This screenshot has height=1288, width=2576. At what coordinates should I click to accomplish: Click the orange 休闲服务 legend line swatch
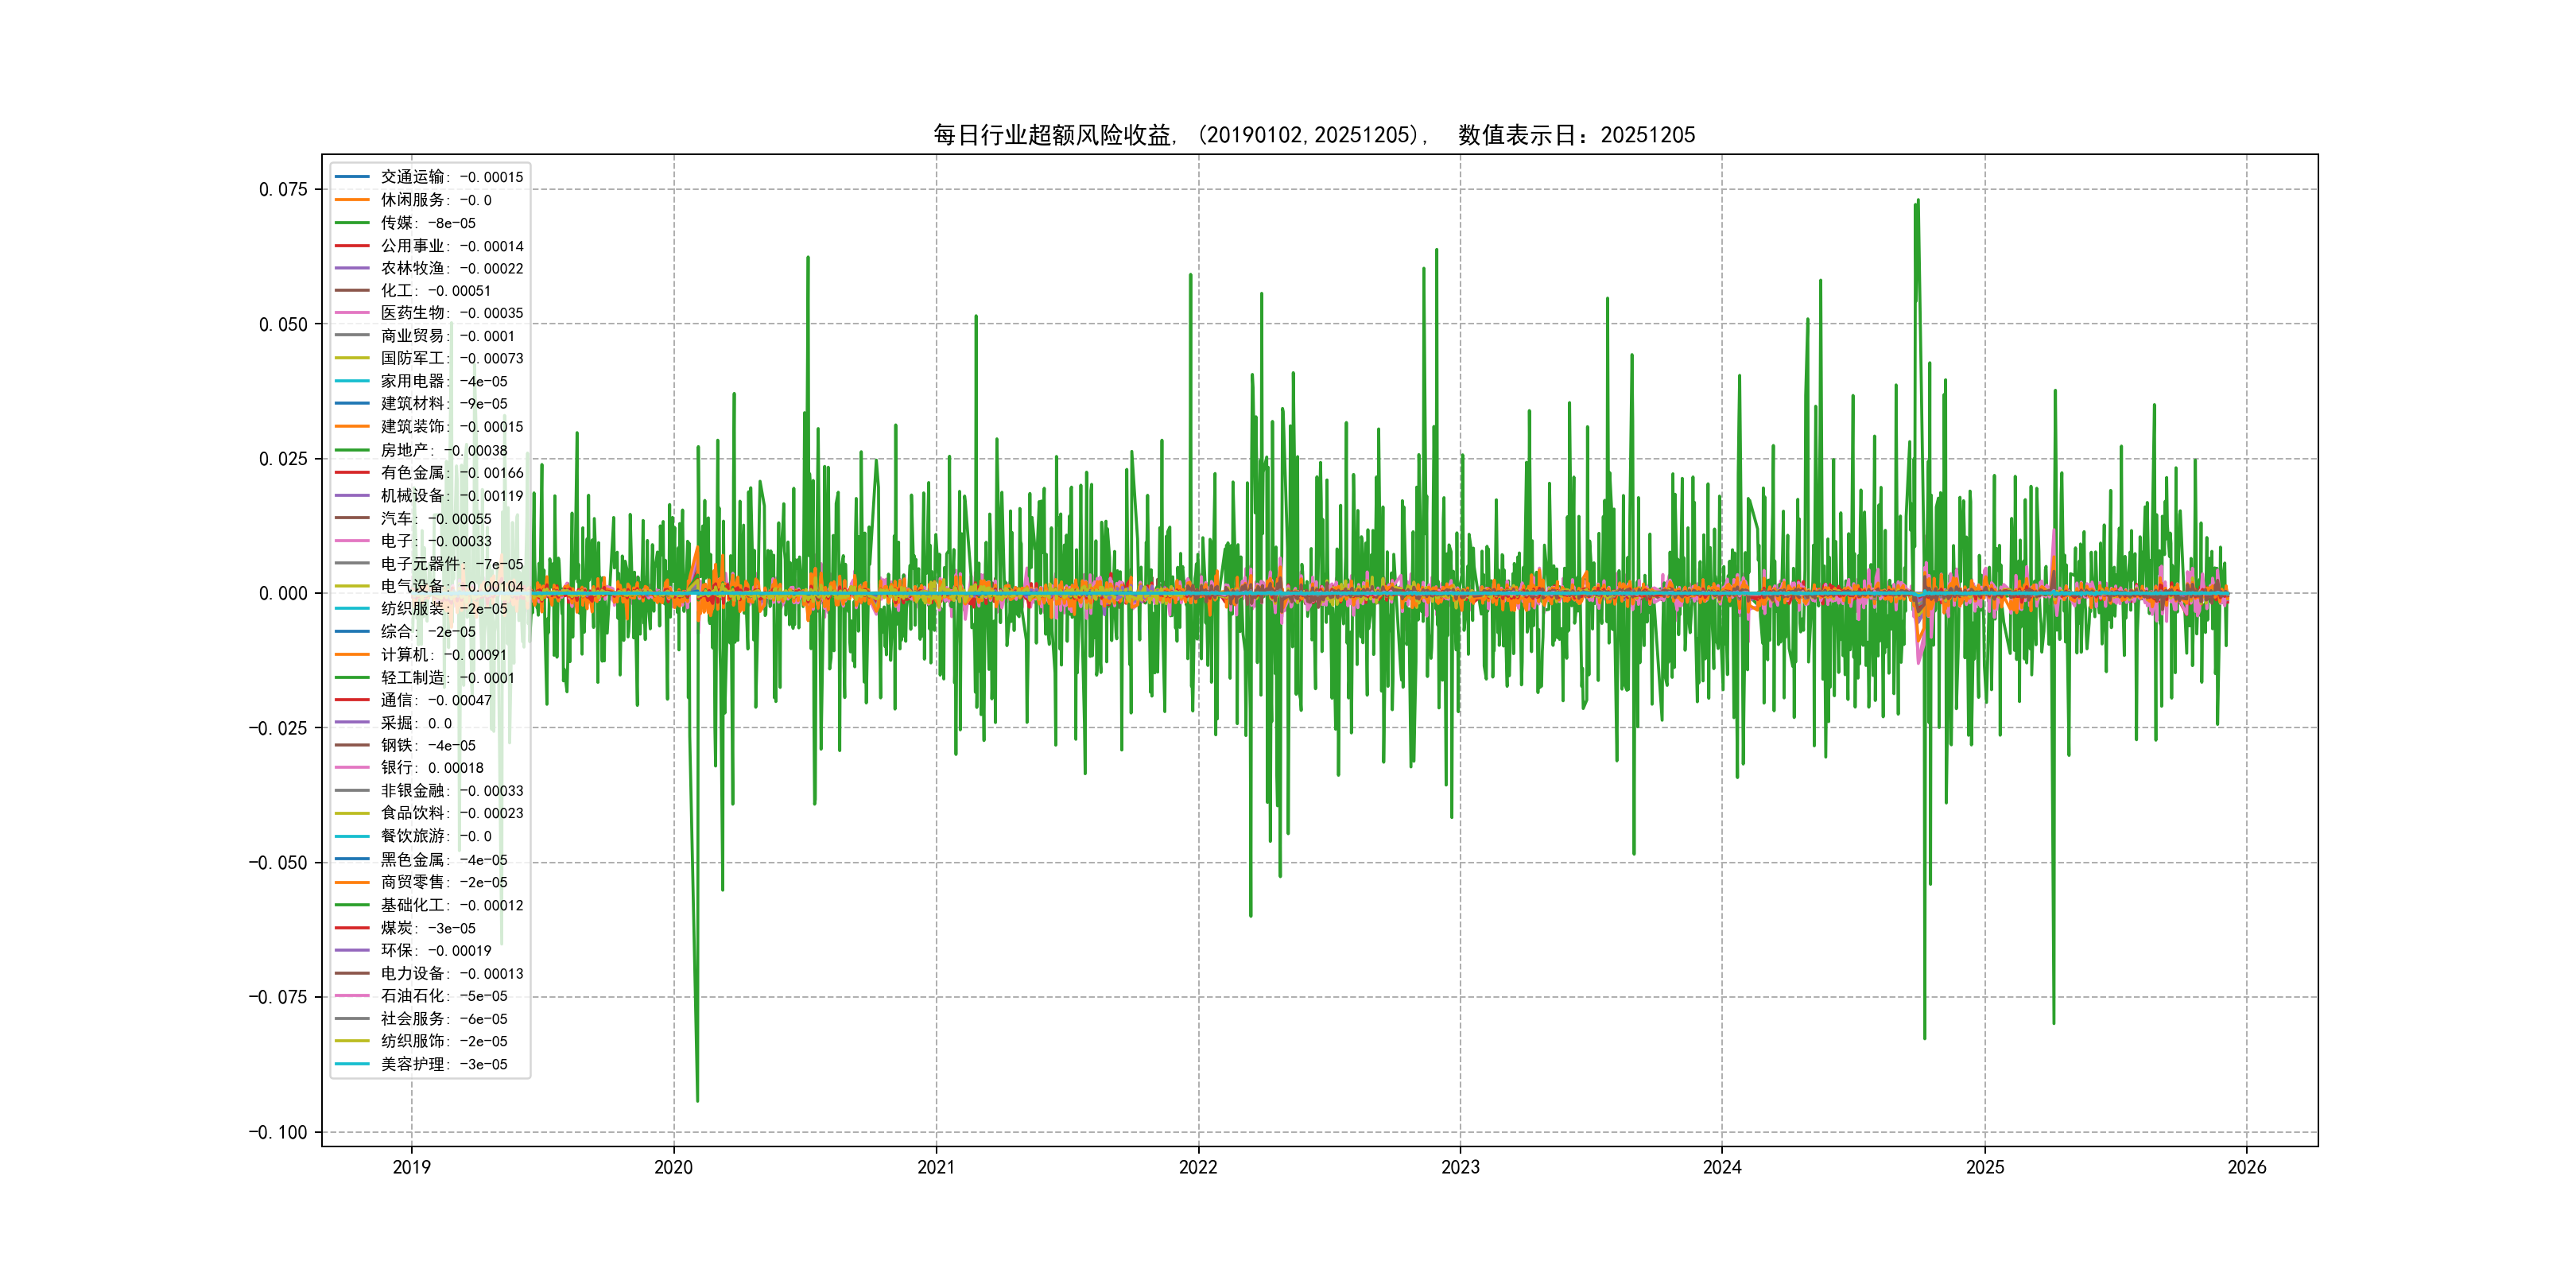point(352,200)
